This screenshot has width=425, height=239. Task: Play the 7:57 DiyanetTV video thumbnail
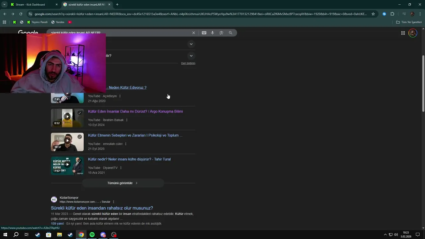point(67,166)
